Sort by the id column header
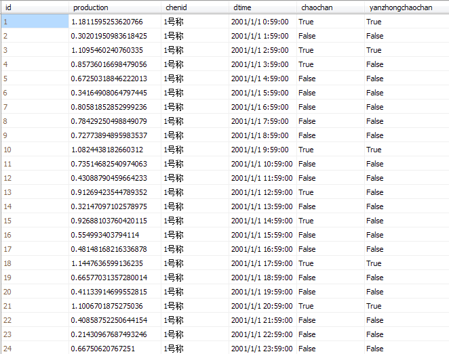The height and width of the screenshot is (354, 449). [x=35, y=7]
